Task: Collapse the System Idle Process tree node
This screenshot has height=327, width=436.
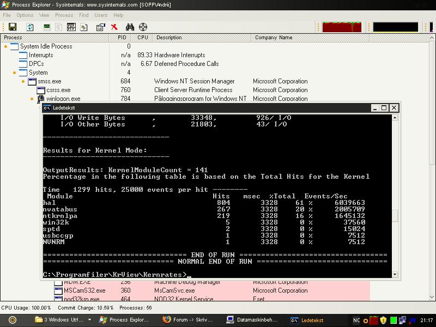Action: (x=5, y=46)
